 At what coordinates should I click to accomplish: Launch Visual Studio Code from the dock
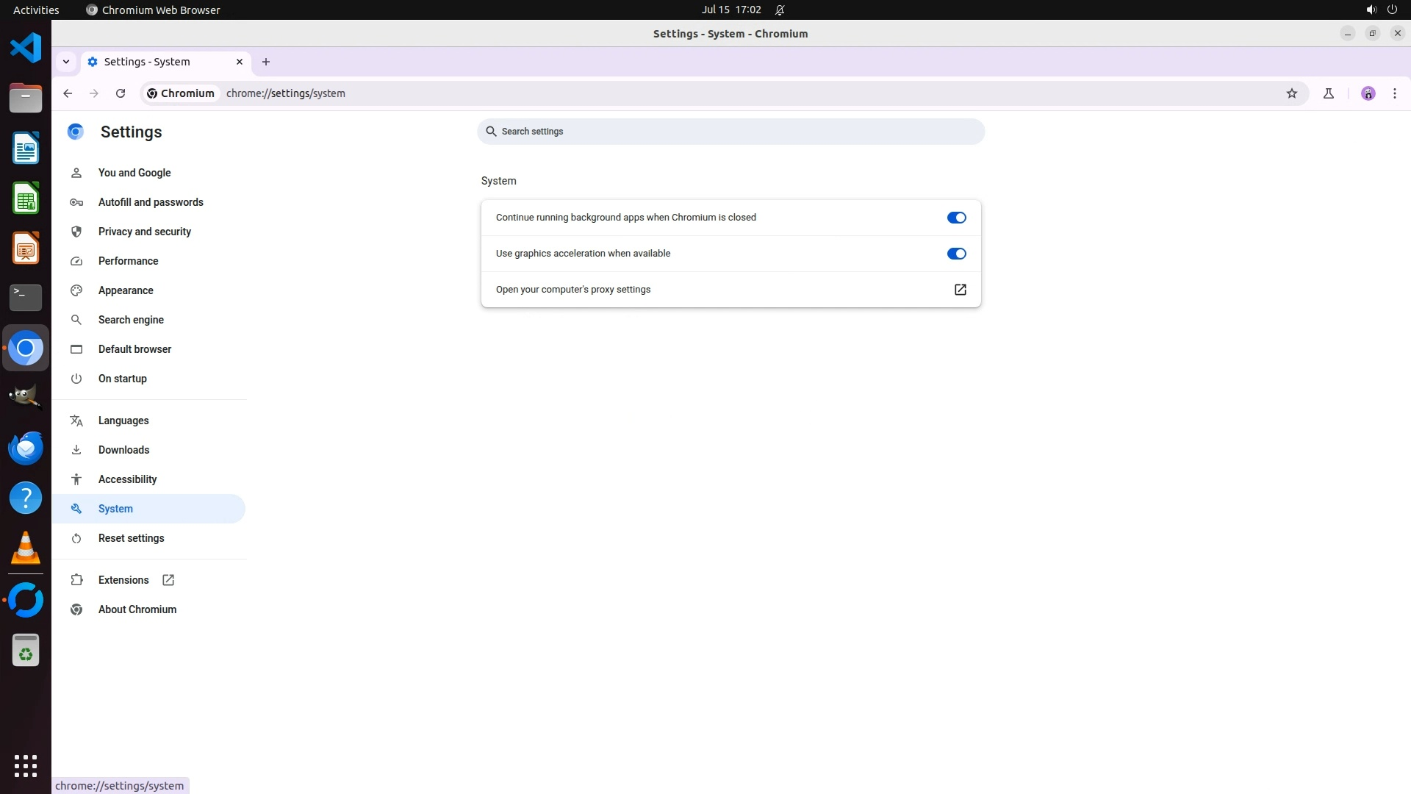pos(26,49)
